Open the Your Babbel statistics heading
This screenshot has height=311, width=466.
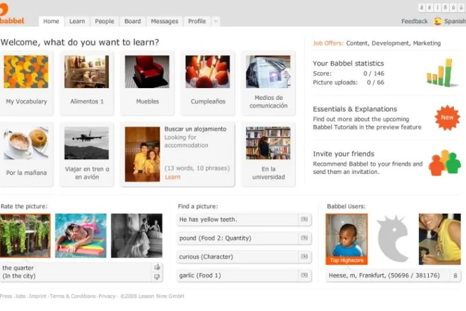tap(349, 64)
